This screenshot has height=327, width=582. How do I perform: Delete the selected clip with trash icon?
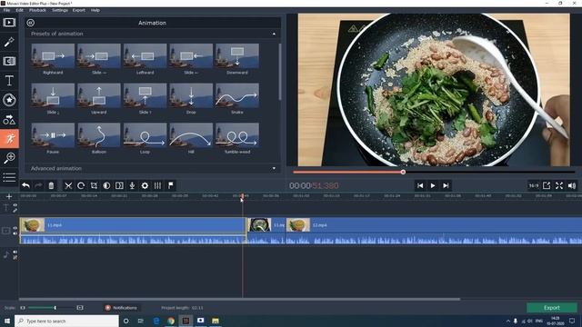coord(51,185)
